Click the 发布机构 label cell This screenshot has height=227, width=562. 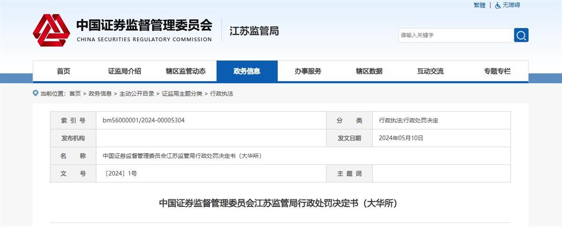pyautogui.click(x=73, y=138)
